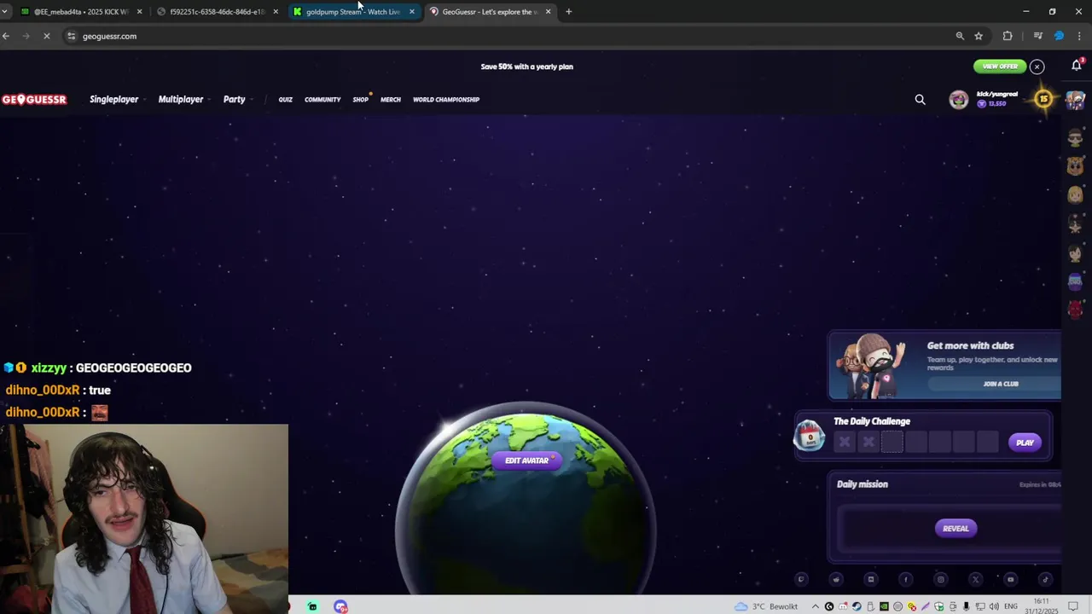Screen dimensions: 1092x614
Task: Bookmark this page with the star icon
Action: 979,36
